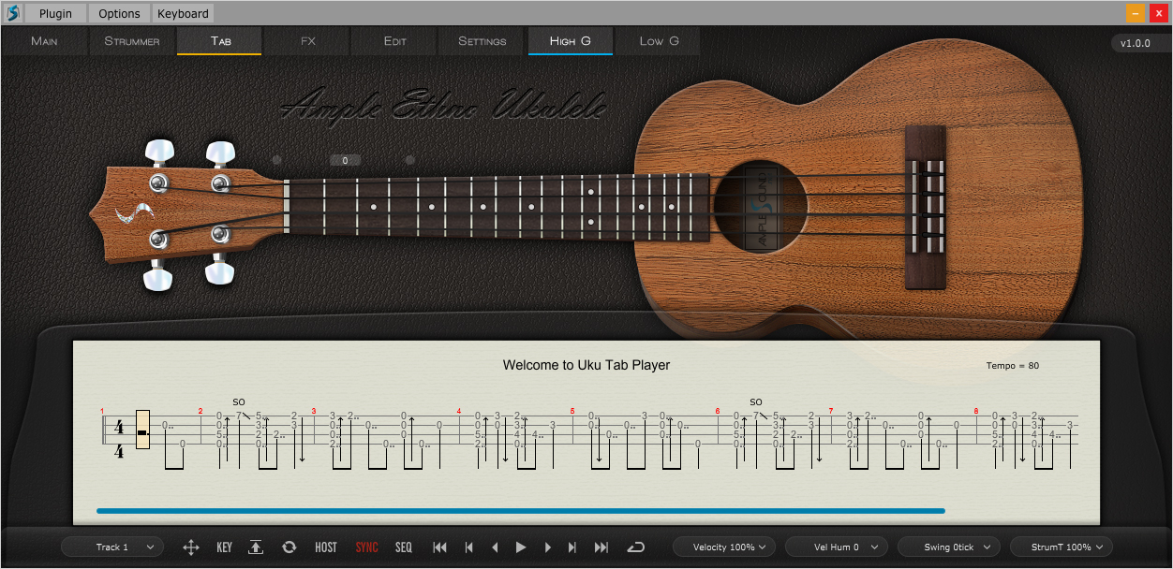Click the return loop arrow icon
This screenshot has height=569, width=1173.
pos(636,547)
